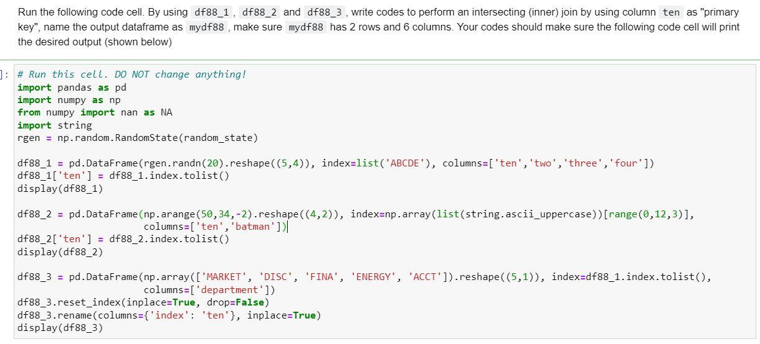The width and height of the screenshot is (760, 344).
Task: Click the line creating df88_3 with np.array
Action: (365, 277)
